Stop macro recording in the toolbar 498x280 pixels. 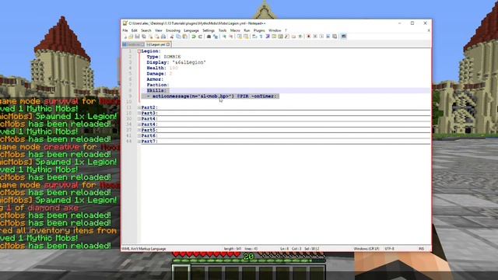click(314, 37)
